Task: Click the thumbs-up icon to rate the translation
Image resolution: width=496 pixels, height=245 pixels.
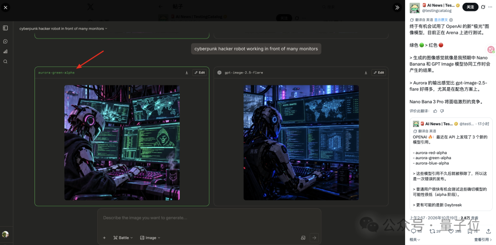Action: click(x=435, y=111)
